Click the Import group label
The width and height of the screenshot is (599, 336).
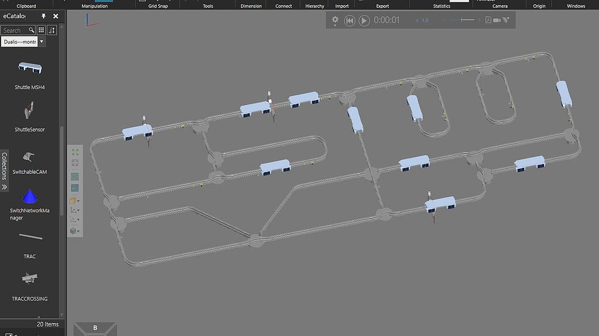342,6
